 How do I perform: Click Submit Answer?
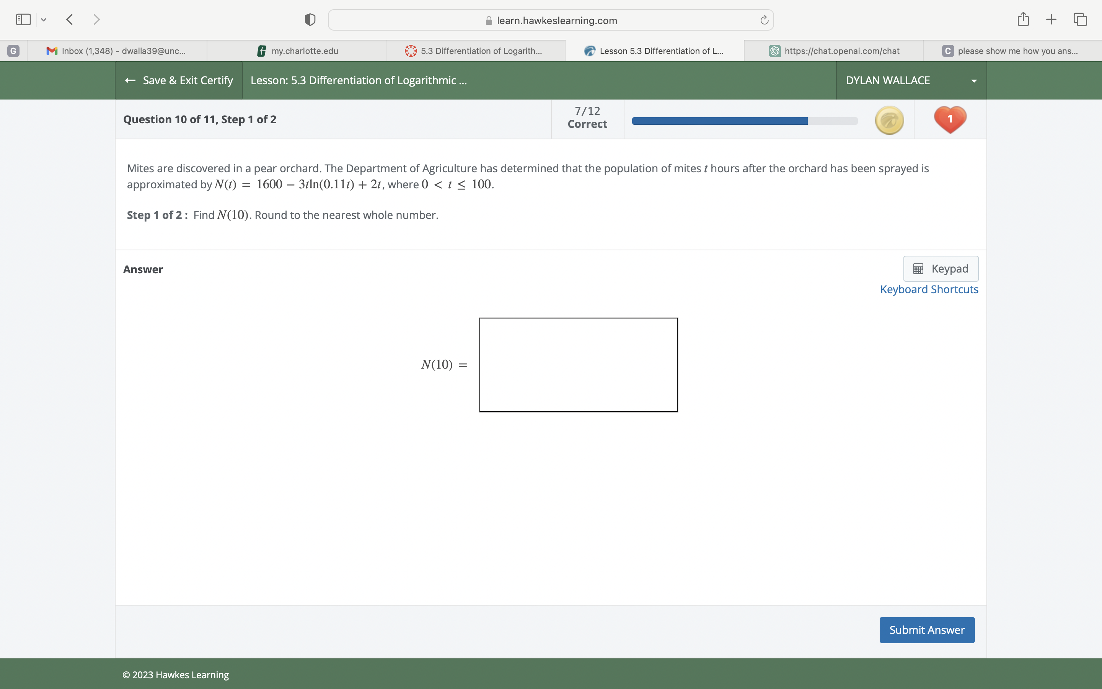tap(926, 630)
